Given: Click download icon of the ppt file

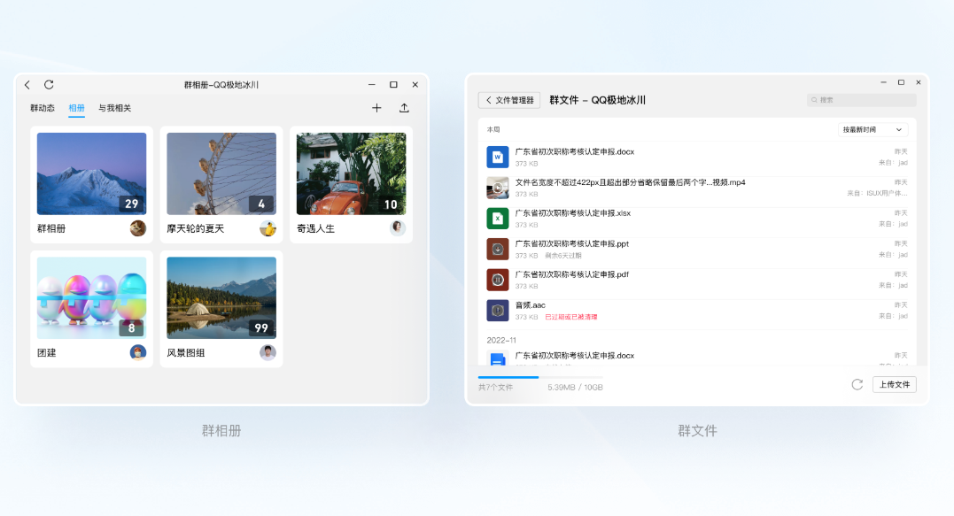Looking at the screenshot, I should tap(498, 250).
